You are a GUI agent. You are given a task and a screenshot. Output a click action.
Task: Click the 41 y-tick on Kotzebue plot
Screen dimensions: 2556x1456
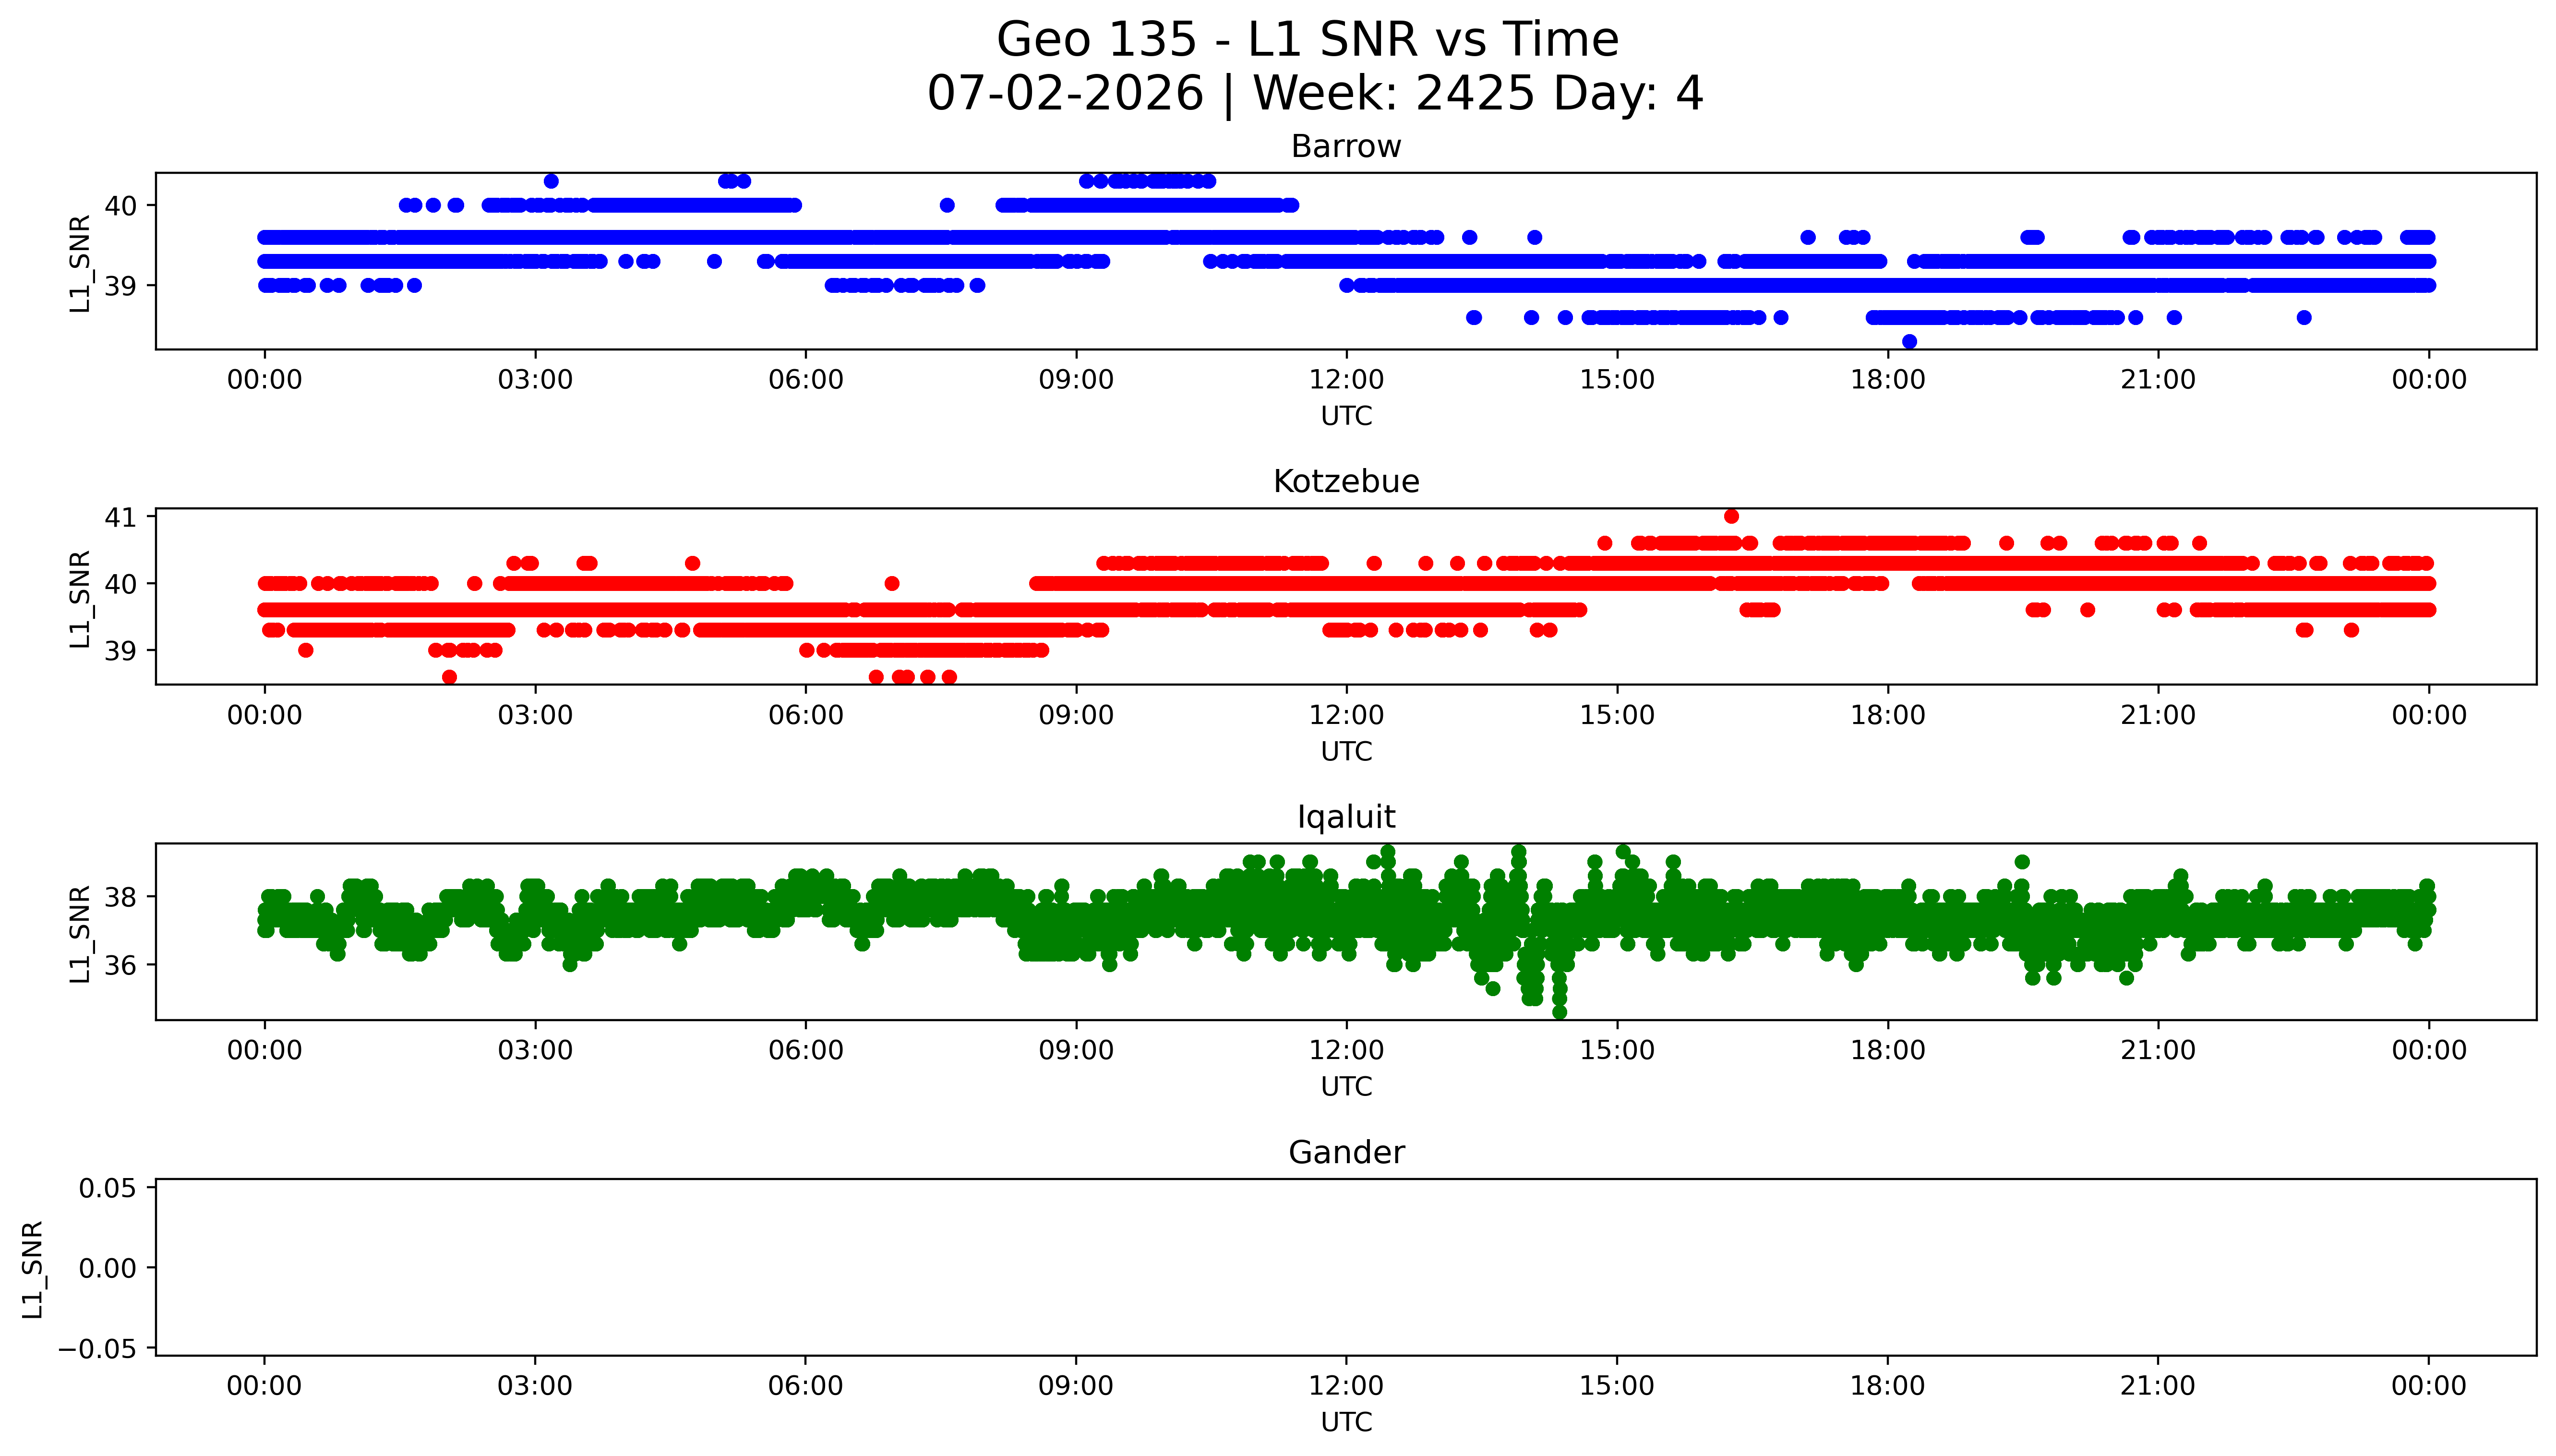pyautogui.click(x=121, y=518)
